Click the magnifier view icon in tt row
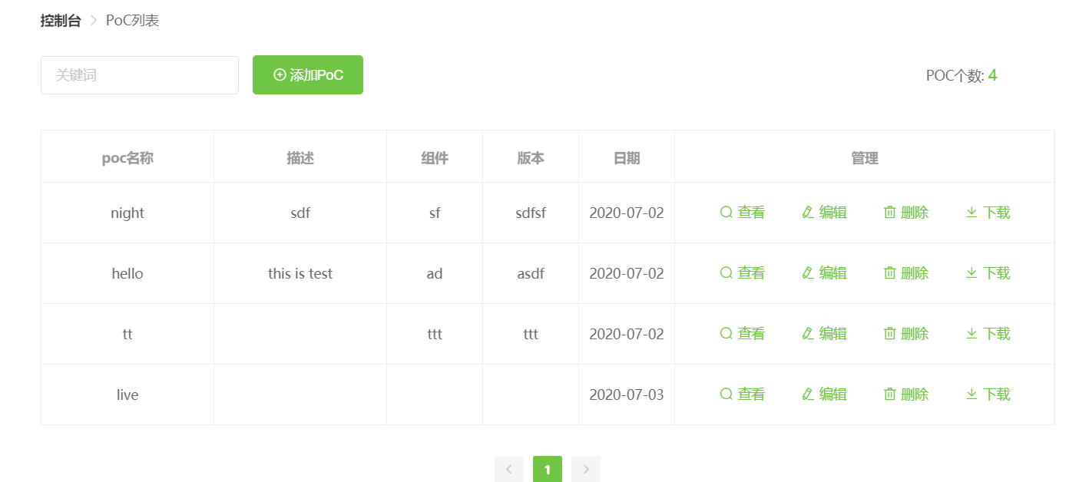1069x482 pixels. click(x=726, y=333)
